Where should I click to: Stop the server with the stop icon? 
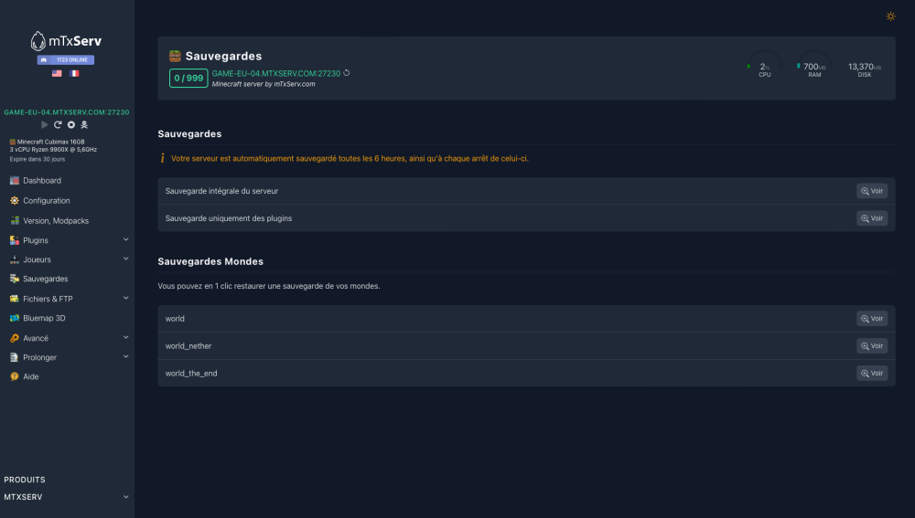tap(70, 124)
